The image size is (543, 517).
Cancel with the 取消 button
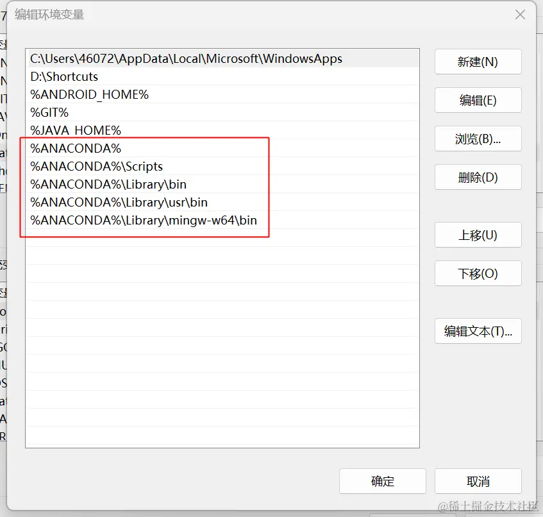tap(478, 481)
